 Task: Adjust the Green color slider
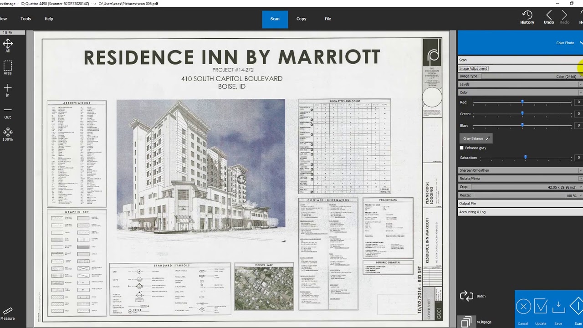point(522,113)
